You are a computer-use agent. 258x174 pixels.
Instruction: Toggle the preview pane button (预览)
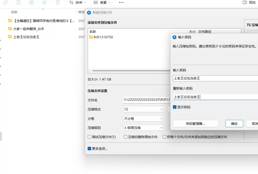[249, 3]
